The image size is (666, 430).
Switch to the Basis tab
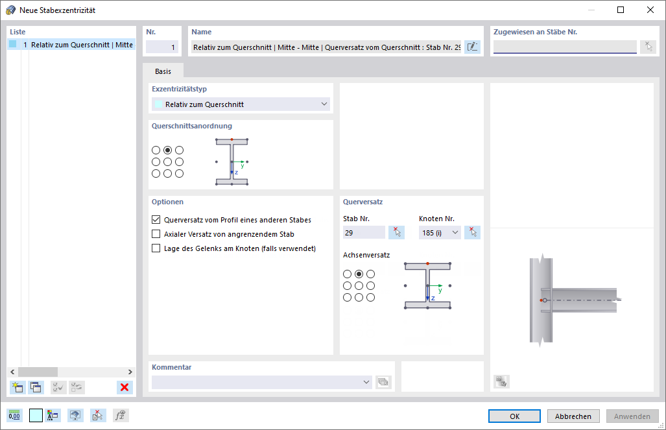[163, 71]
